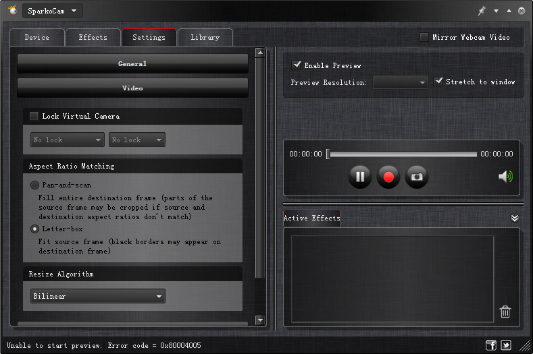Select the Letter-box radio option

click(34, 229)
